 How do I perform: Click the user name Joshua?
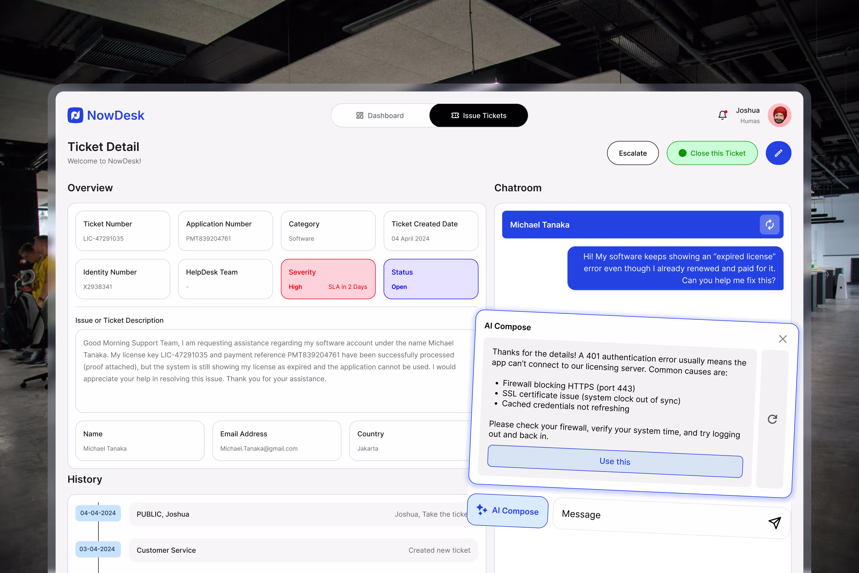point(748,110)
